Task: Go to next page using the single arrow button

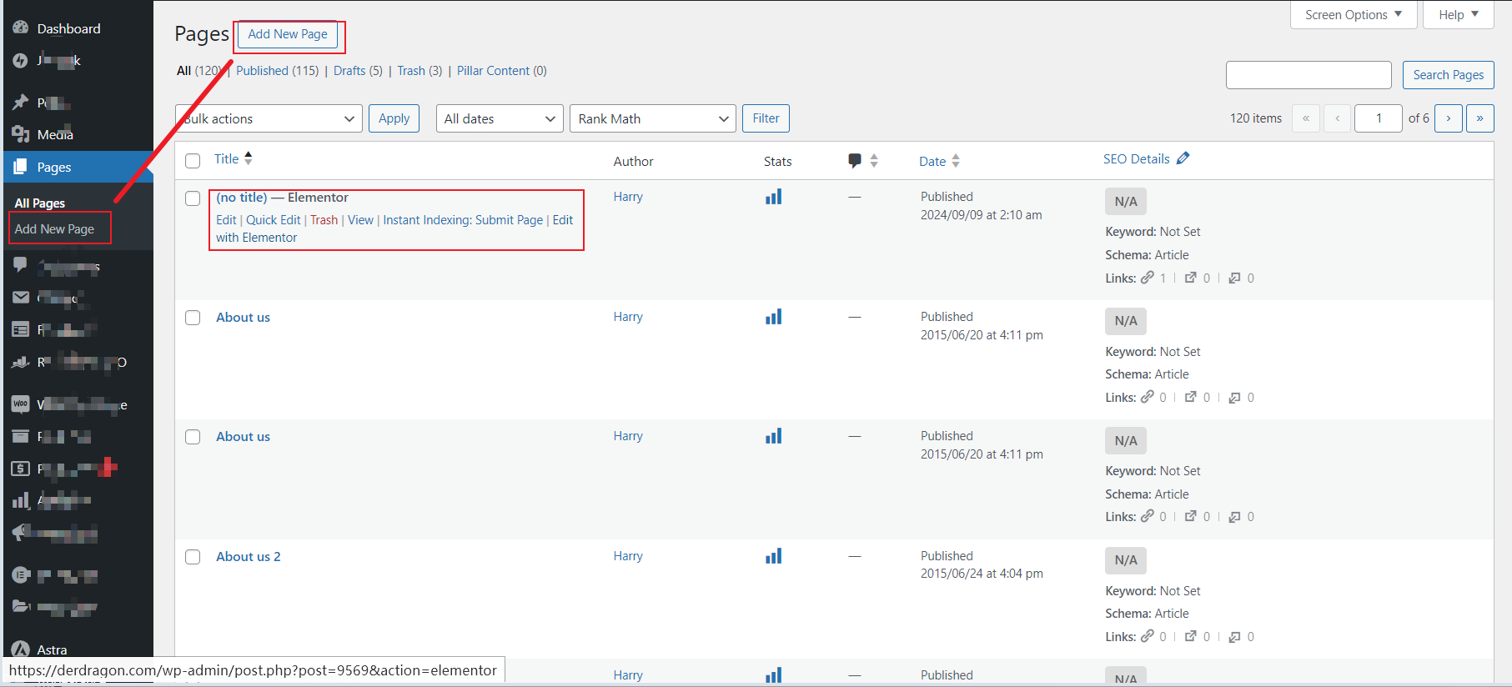Action: [1448, 118]
